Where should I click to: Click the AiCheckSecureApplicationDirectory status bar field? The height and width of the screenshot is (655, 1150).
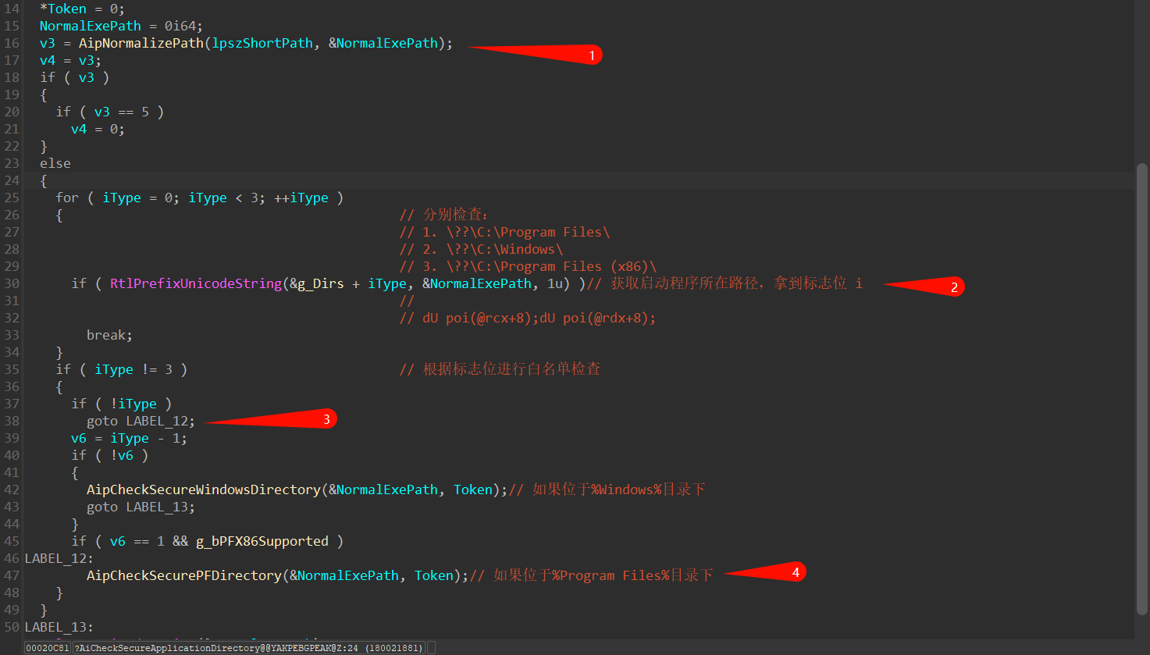[248, 648]
